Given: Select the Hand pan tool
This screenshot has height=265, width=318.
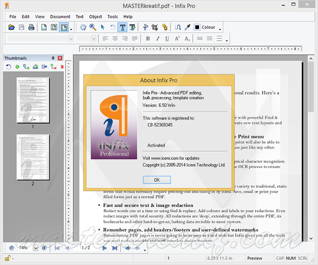Looking at the screenshot, I should [83, 27].
